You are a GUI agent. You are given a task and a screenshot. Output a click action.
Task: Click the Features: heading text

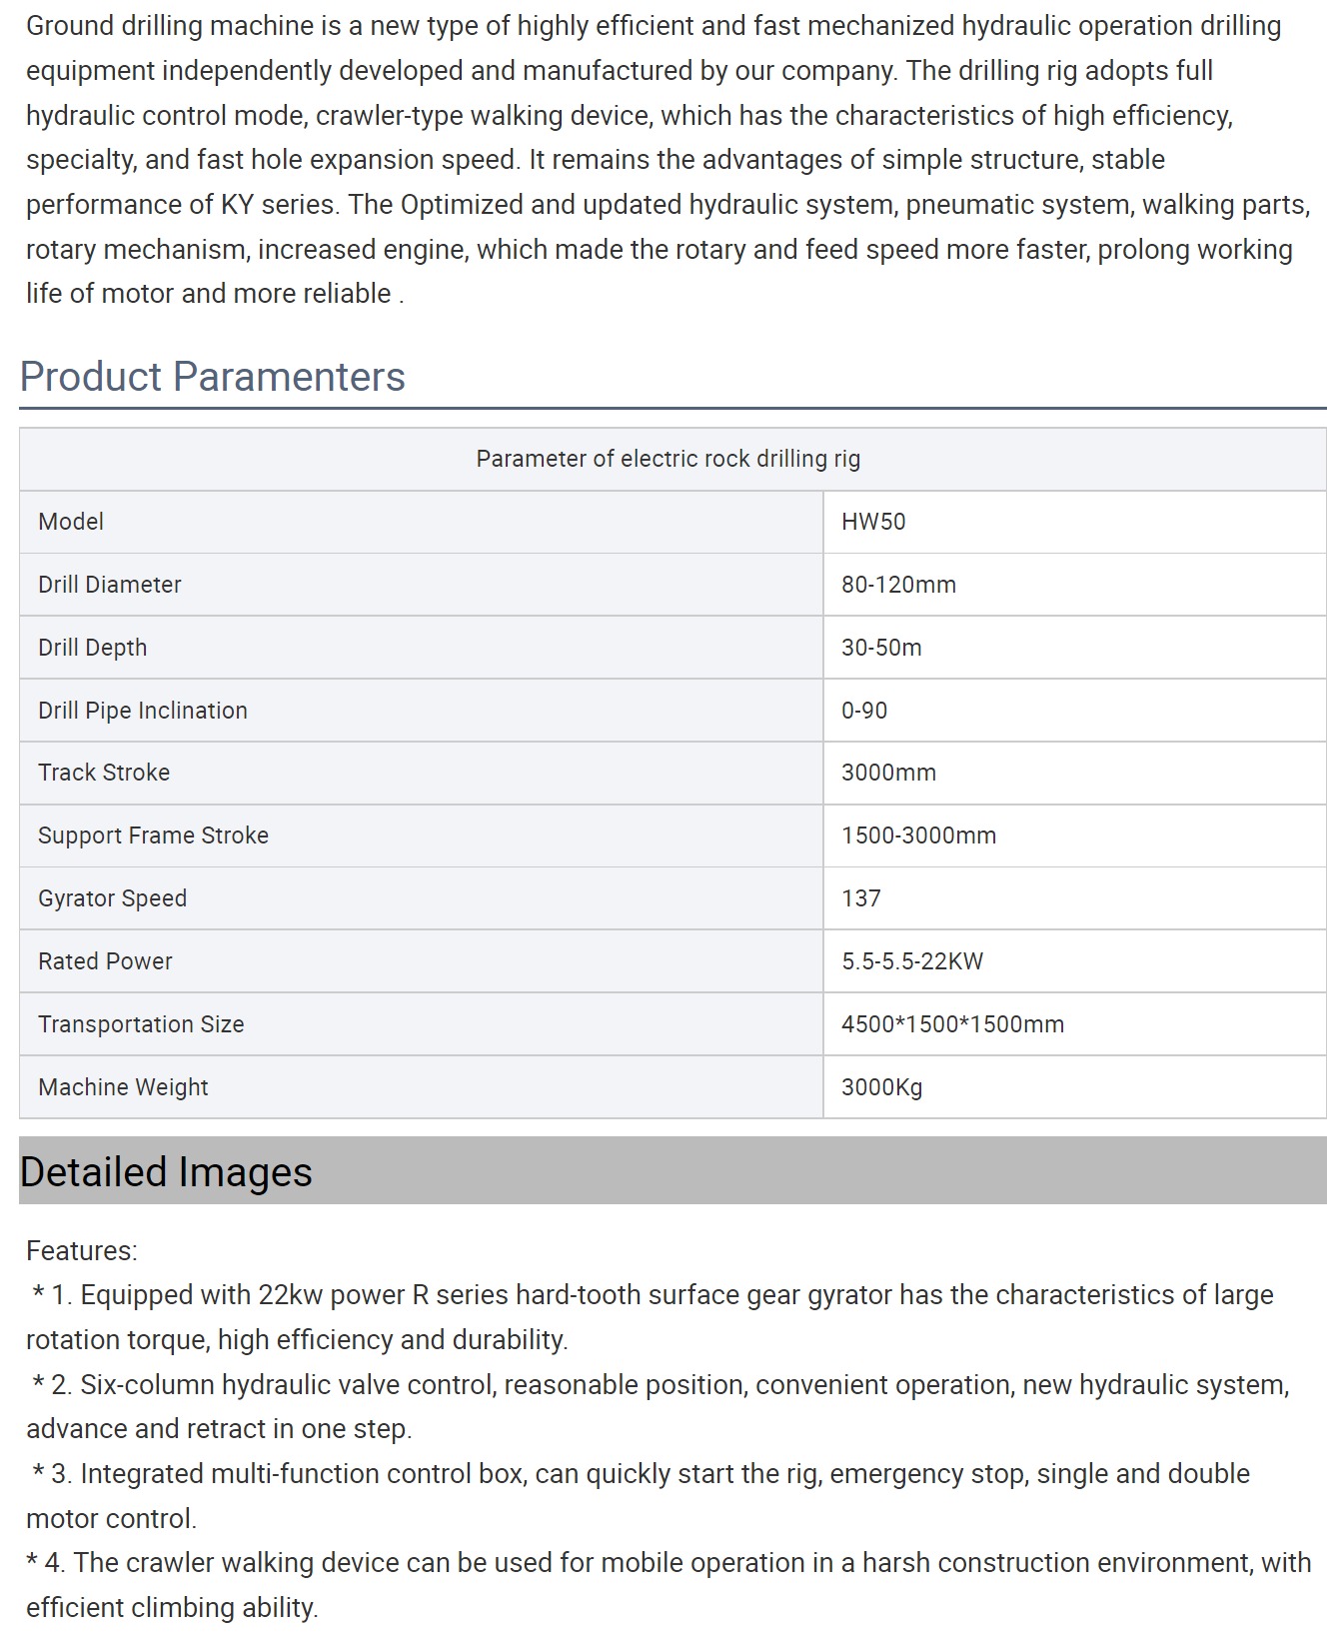[x=82, y=1251]
